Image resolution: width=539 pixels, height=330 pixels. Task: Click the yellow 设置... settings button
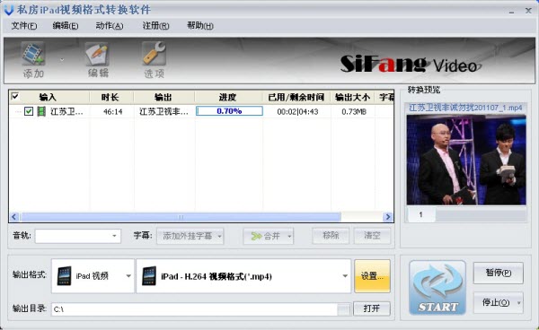click(372, 276)
